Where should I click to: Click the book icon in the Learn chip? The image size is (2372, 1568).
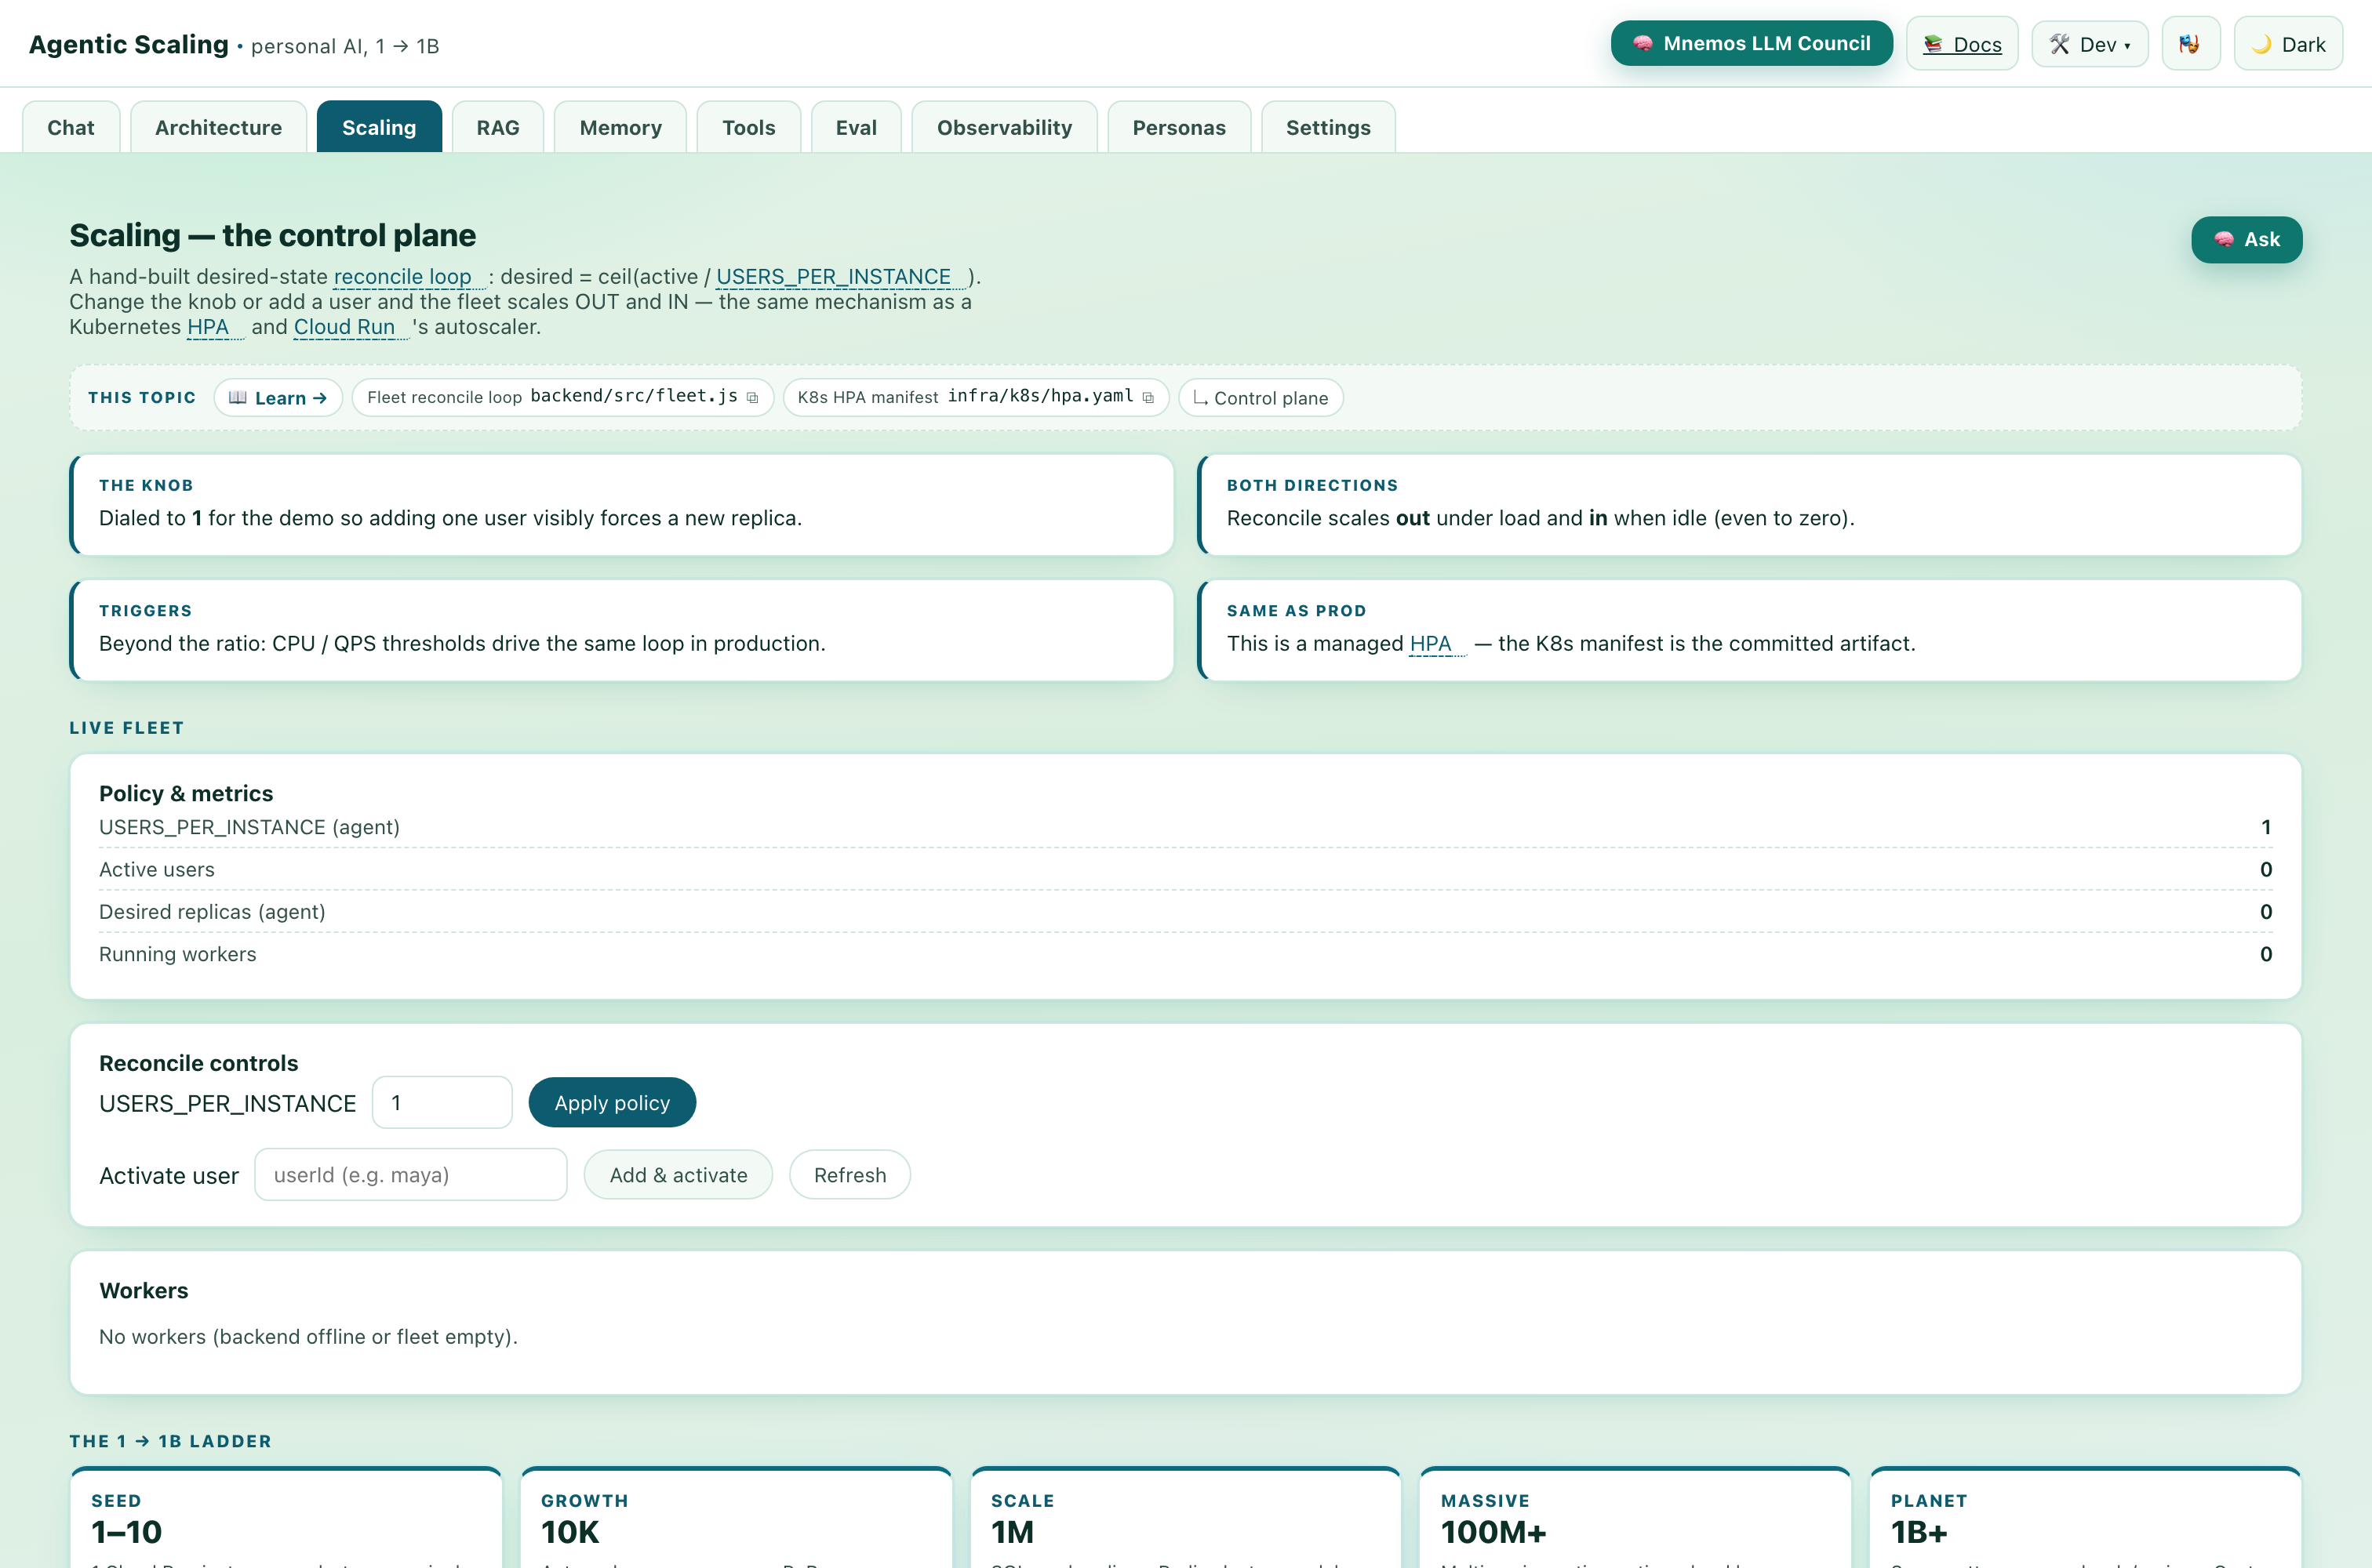tap(237, 398)
